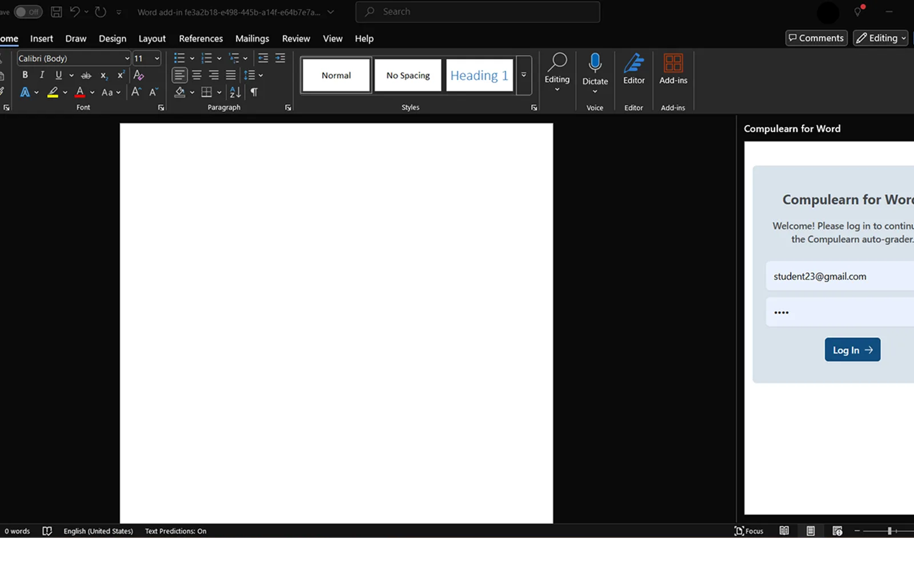This screenshot has height=571, width=914.
Task: Click the email input field
Action: [840, 276]
